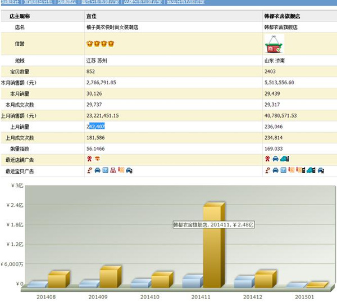Click the blue 201411 bar in chart
The width and height of the screenshot is (337, 302).
tap(193, 281)
